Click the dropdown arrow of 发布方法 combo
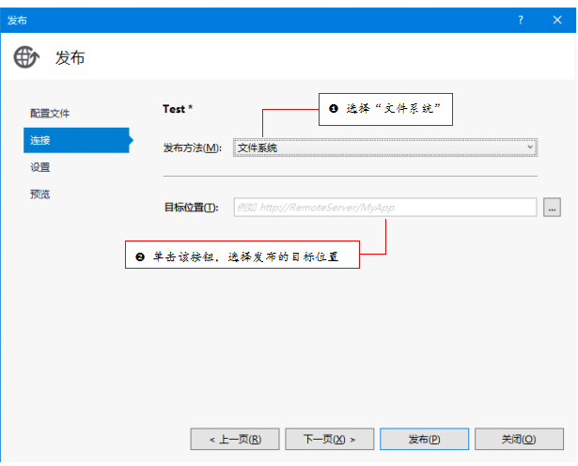This screenshot has height=466, width=578. [x=530, y=148]
